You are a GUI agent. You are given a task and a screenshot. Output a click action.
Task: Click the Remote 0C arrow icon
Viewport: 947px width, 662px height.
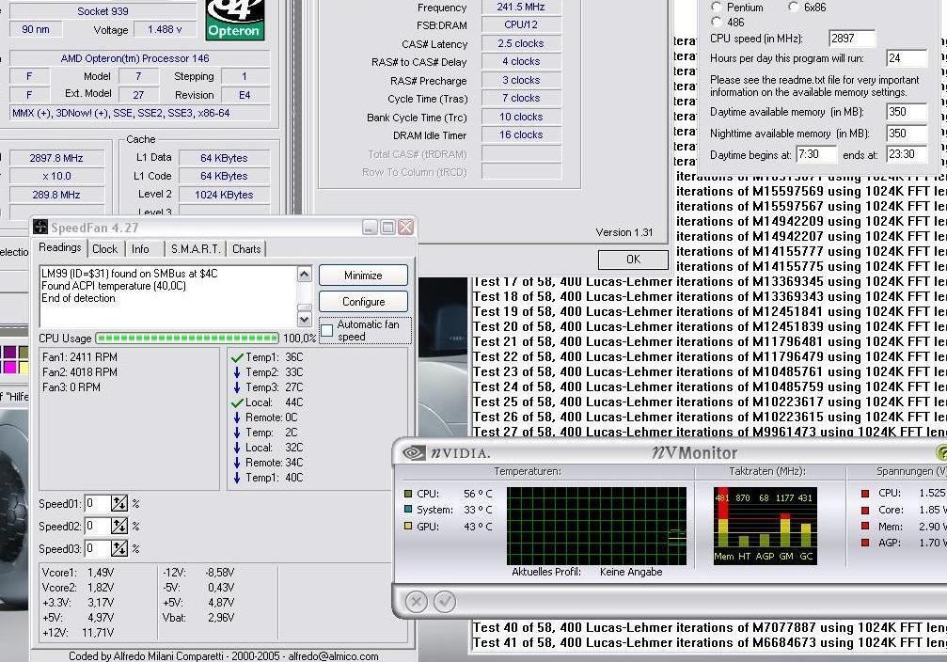pos(237,418)
